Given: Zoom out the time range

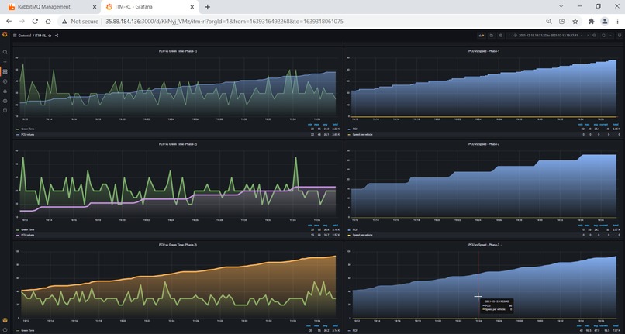Looking at the screenshot, I should 594,36.
